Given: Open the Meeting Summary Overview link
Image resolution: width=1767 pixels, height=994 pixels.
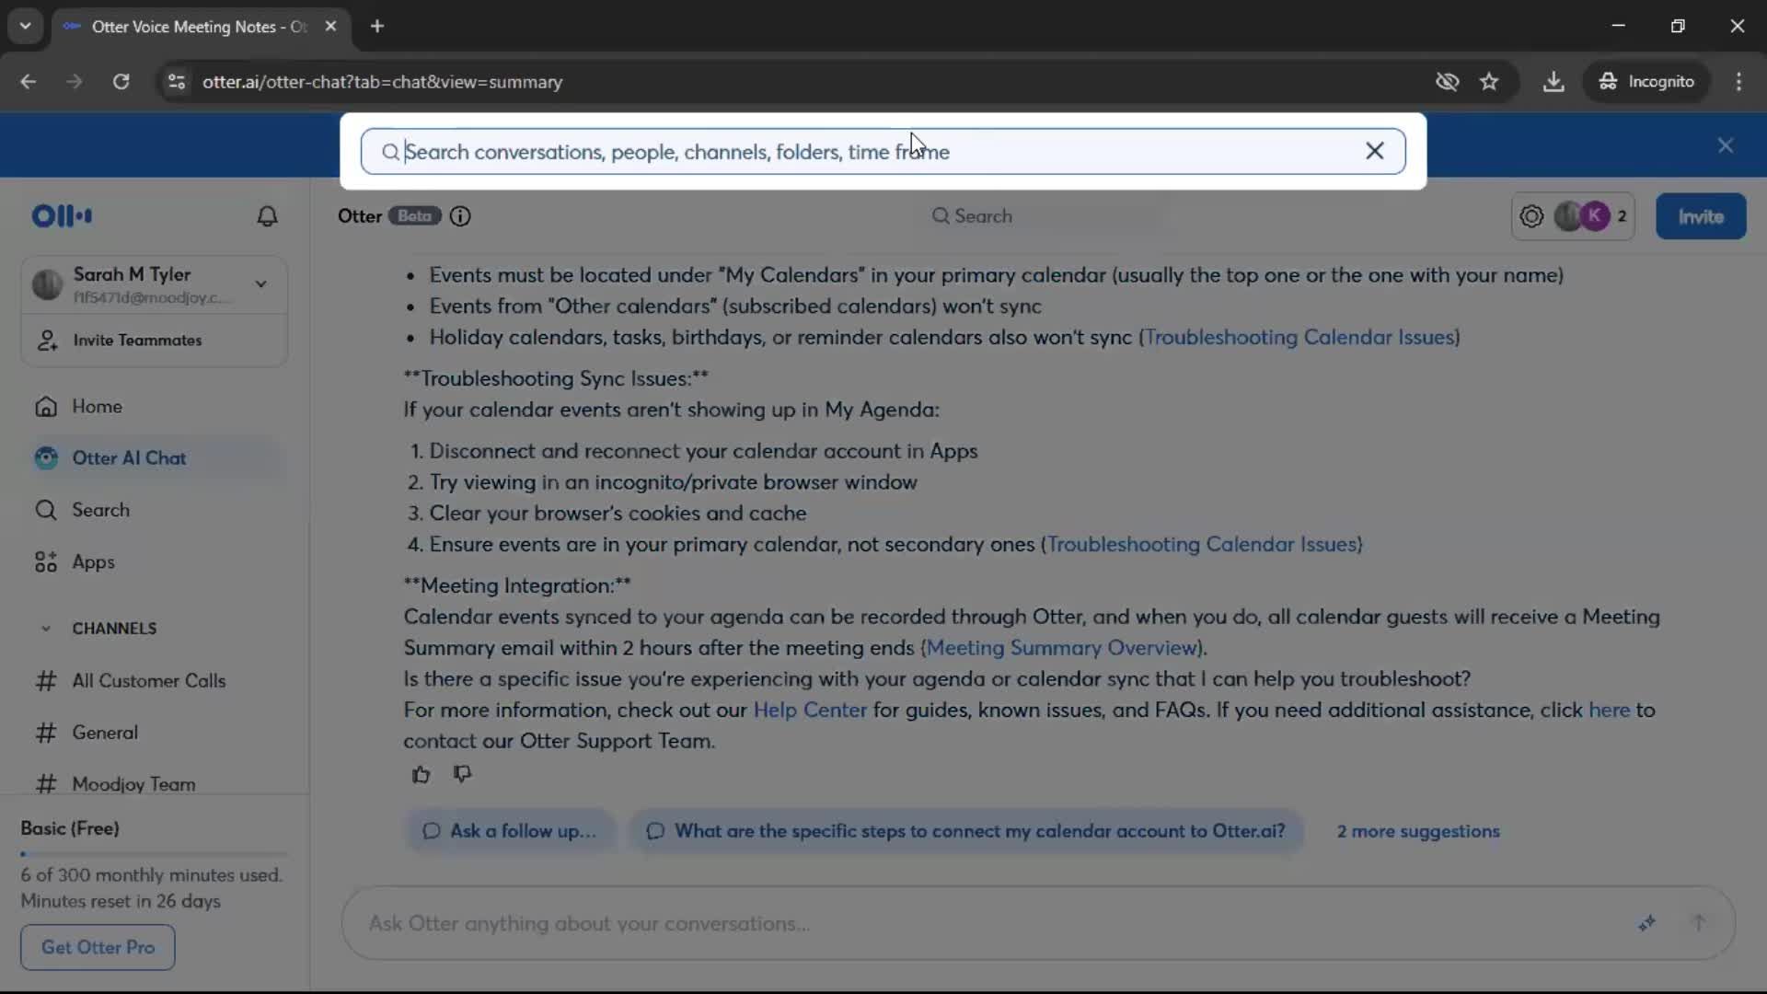Looking at the screenshot, I should (1062, 648).
